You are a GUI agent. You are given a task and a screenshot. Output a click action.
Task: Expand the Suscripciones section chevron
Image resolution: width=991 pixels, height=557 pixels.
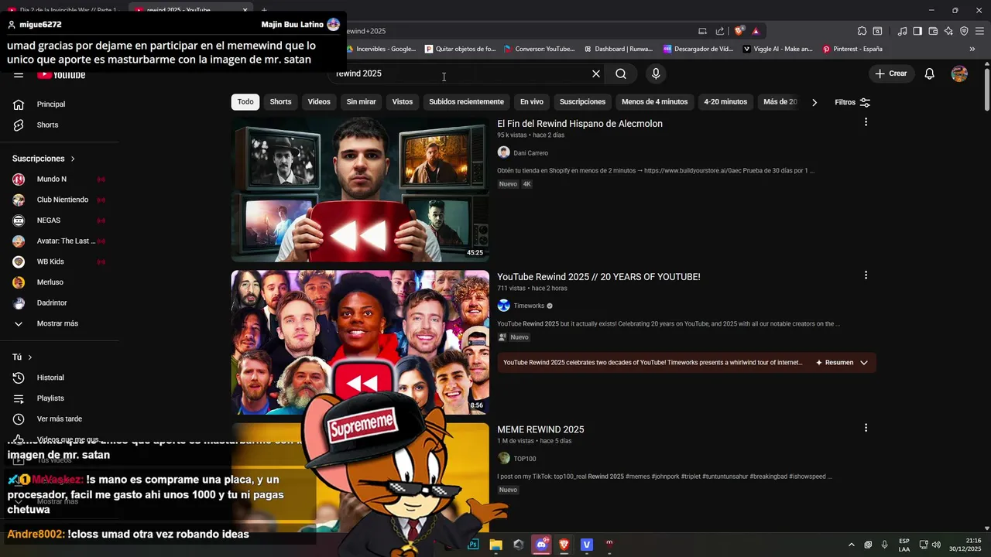click(x=73, y=159)
